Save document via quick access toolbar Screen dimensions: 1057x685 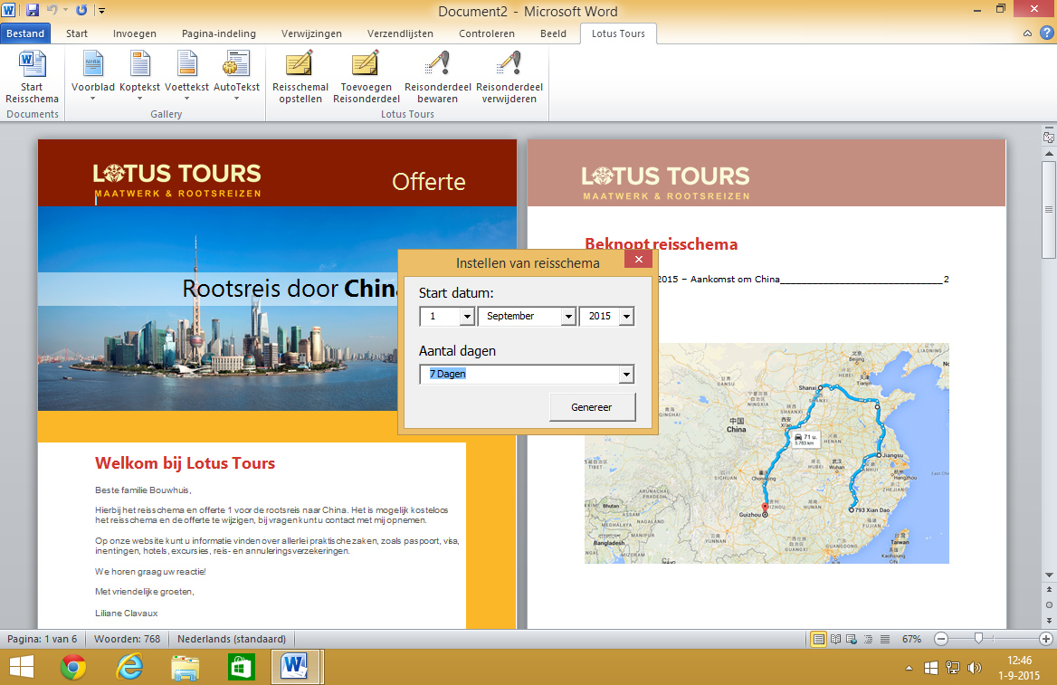point(33,10)
